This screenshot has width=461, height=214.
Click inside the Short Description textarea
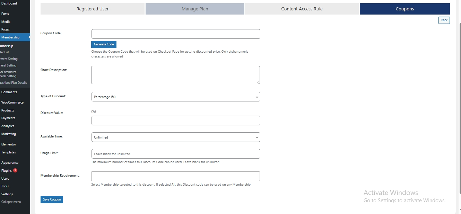point(175,75)
